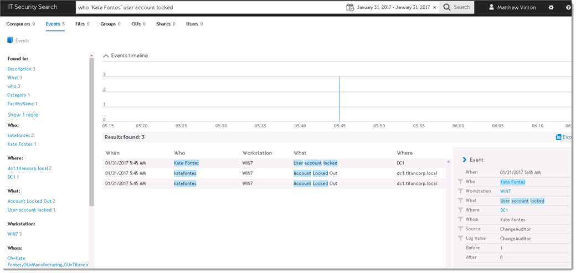Filter by Workstation funnel icon

tap(460, 191)
